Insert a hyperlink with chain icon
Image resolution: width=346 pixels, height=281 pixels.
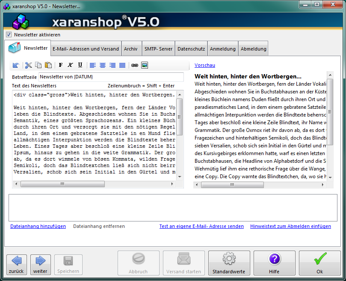pos(135,65)
